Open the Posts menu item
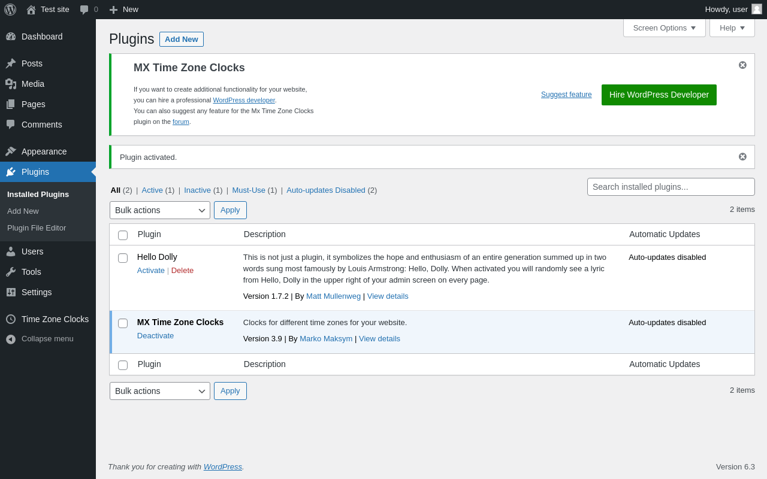 point(48,63)
